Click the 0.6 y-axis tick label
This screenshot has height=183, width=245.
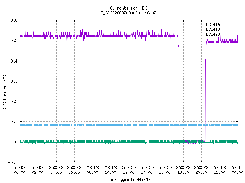click(x=14, y=20)
